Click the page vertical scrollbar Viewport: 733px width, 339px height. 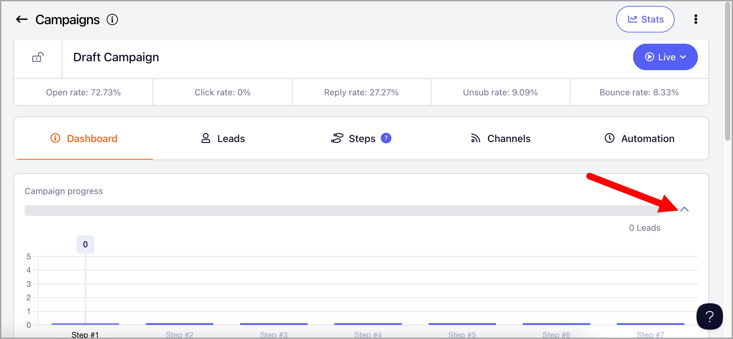pyautogui.click(x=728, y=71)
